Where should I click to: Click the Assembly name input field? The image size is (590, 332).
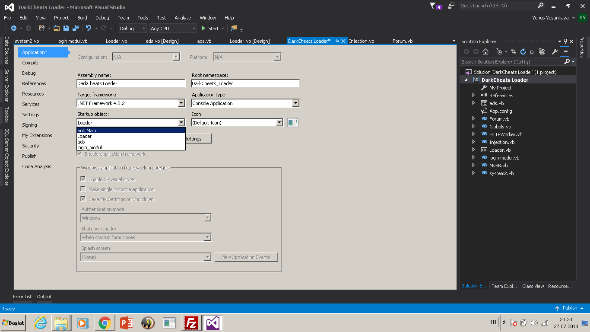(x=131, y=83)
